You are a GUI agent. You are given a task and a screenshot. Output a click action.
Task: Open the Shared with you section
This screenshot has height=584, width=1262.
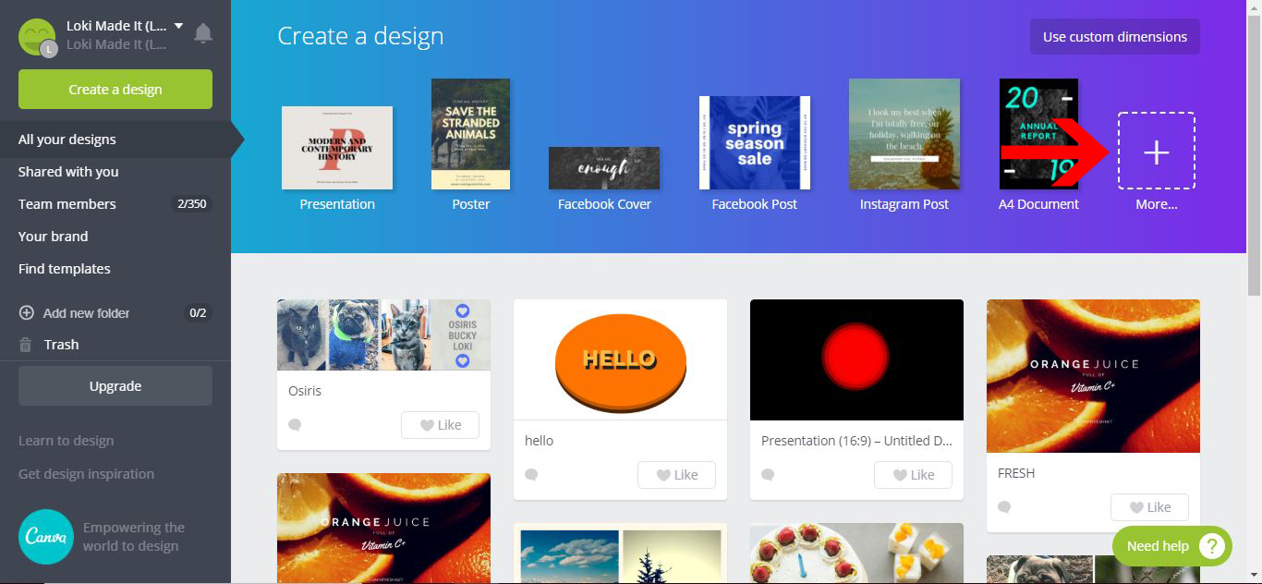pos(68,171)
